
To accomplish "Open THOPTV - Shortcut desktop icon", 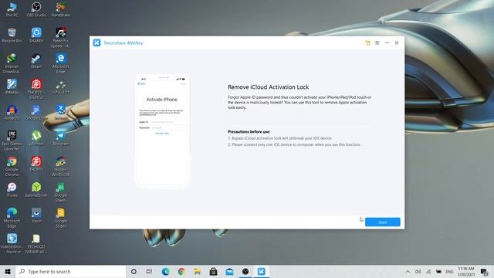I will coord(36,90).
